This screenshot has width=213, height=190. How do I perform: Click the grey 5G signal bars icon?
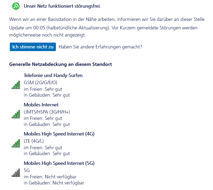[x=16, y=173]
